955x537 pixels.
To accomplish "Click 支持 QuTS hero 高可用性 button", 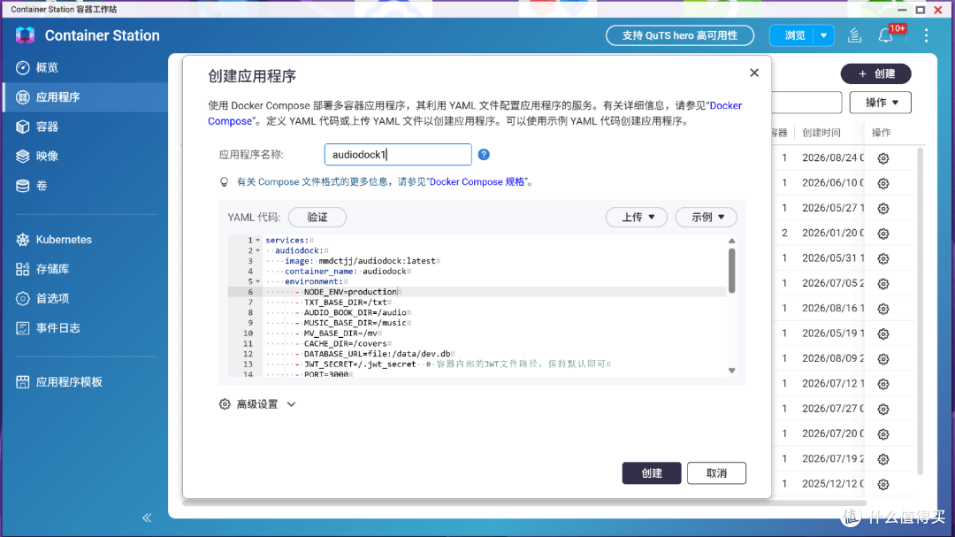I will (x=680, y=35).
